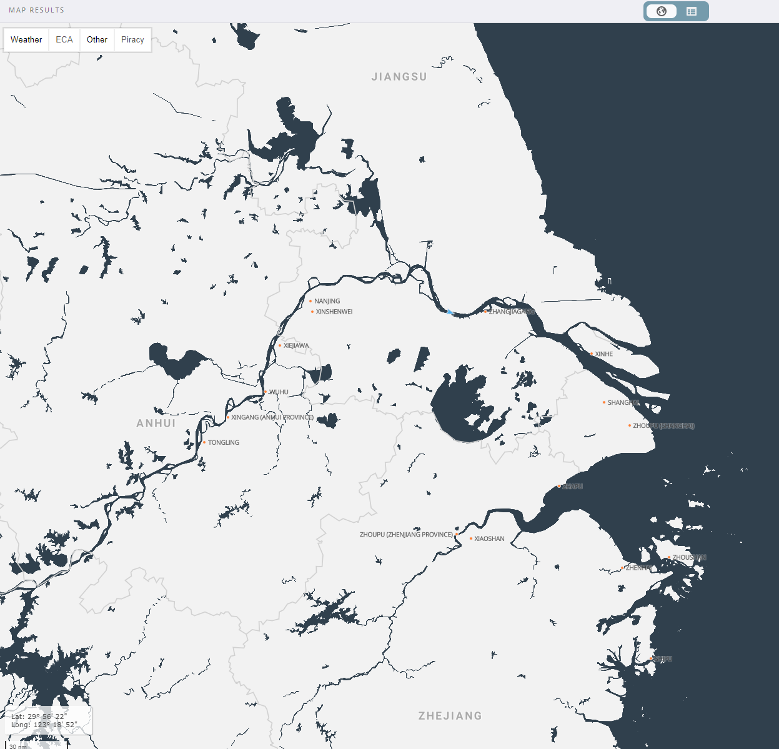Open the ZHOUPU (SHANGHAI) port label
The width and height of the screenshot is (779, 749).
pos(628,425)
